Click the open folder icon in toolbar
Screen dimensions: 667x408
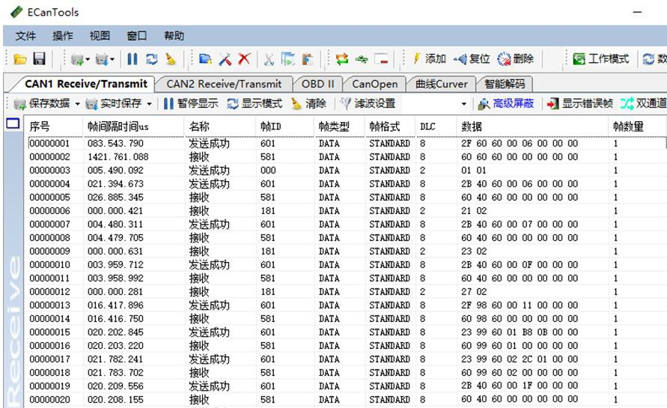(x=20, y=59)
